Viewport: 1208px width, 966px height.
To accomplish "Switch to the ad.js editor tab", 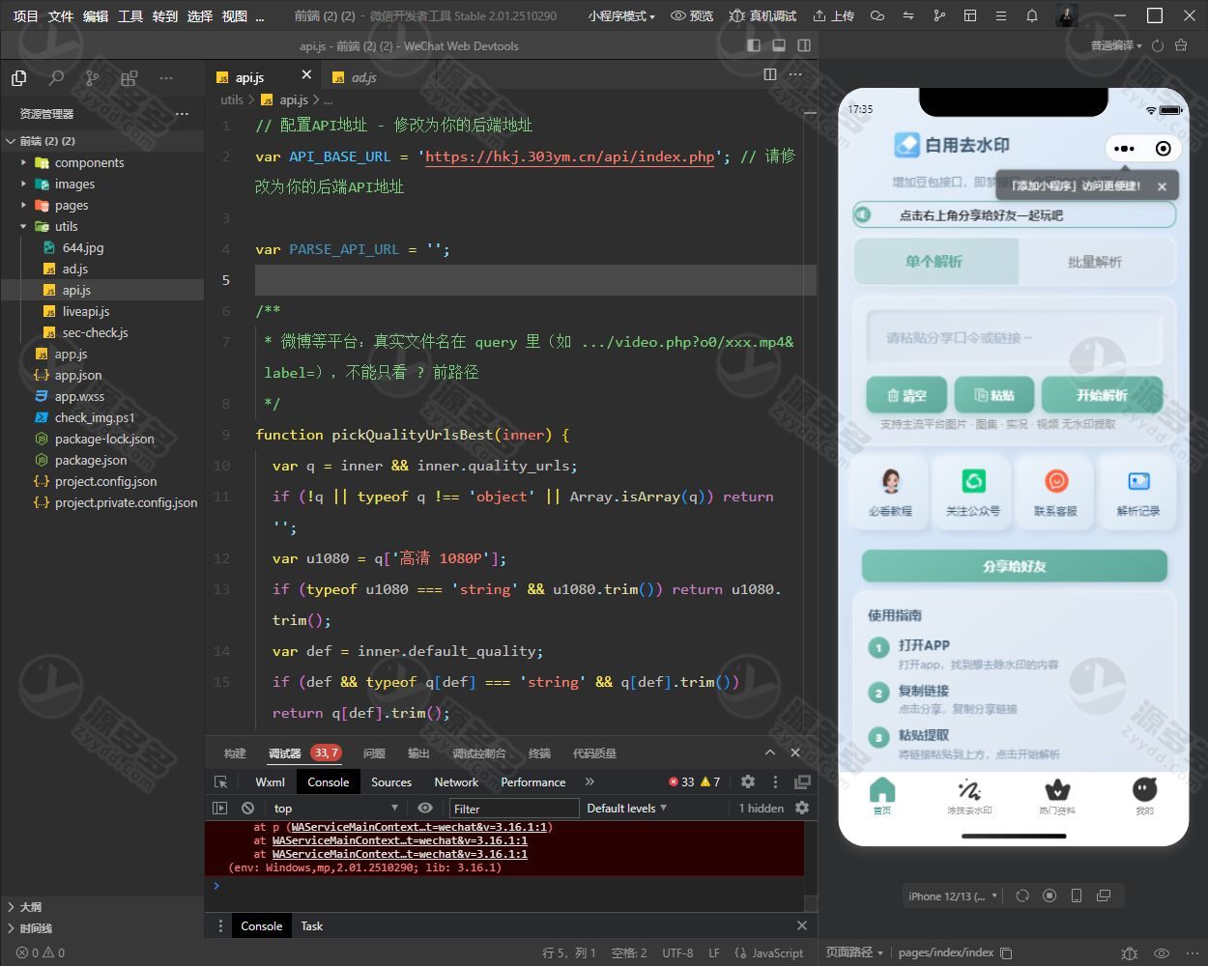I will (364, 77).
